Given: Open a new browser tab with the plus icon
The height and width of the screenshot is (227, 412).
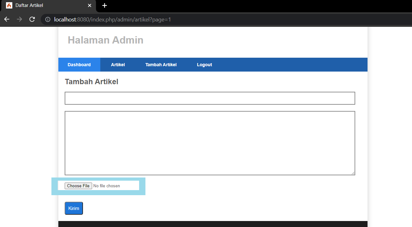Looking at the screenshot, I should [x=104, y=6].
